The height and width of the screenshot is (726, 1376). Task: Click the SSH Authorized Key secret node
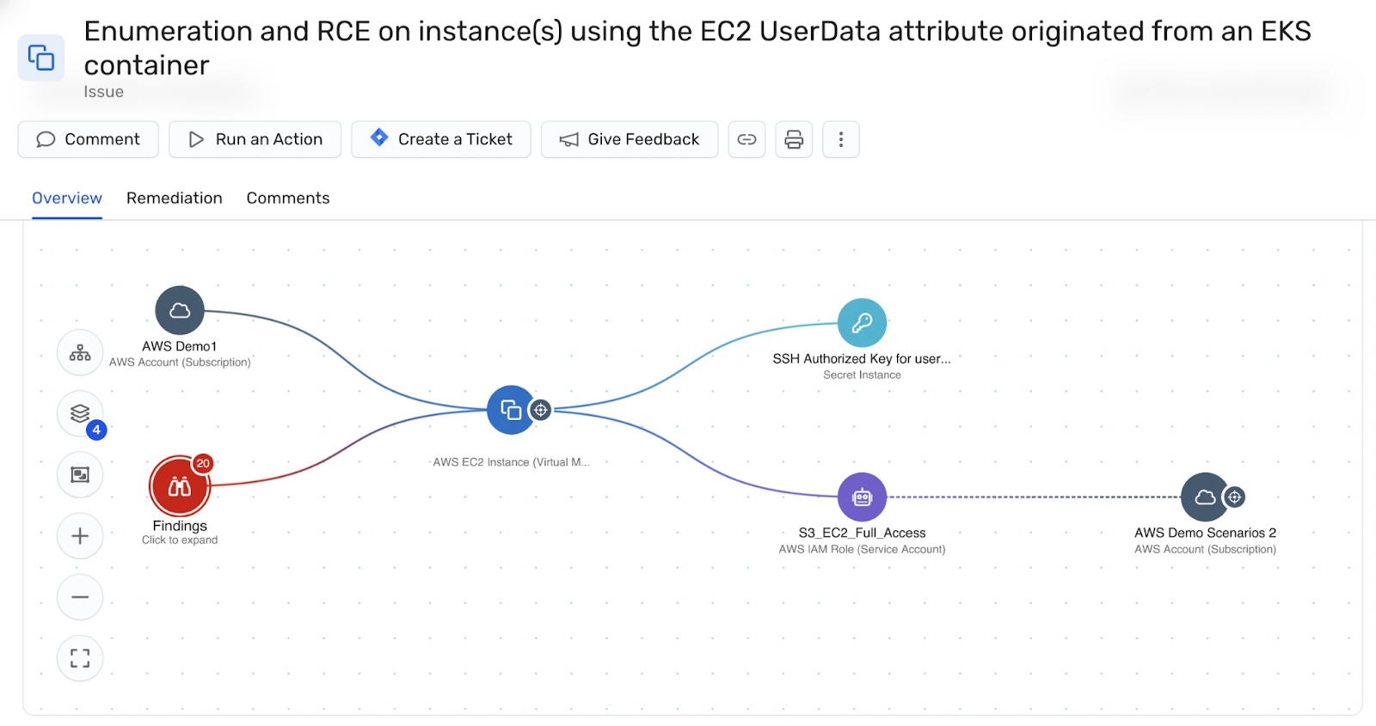tap(862, 323)
